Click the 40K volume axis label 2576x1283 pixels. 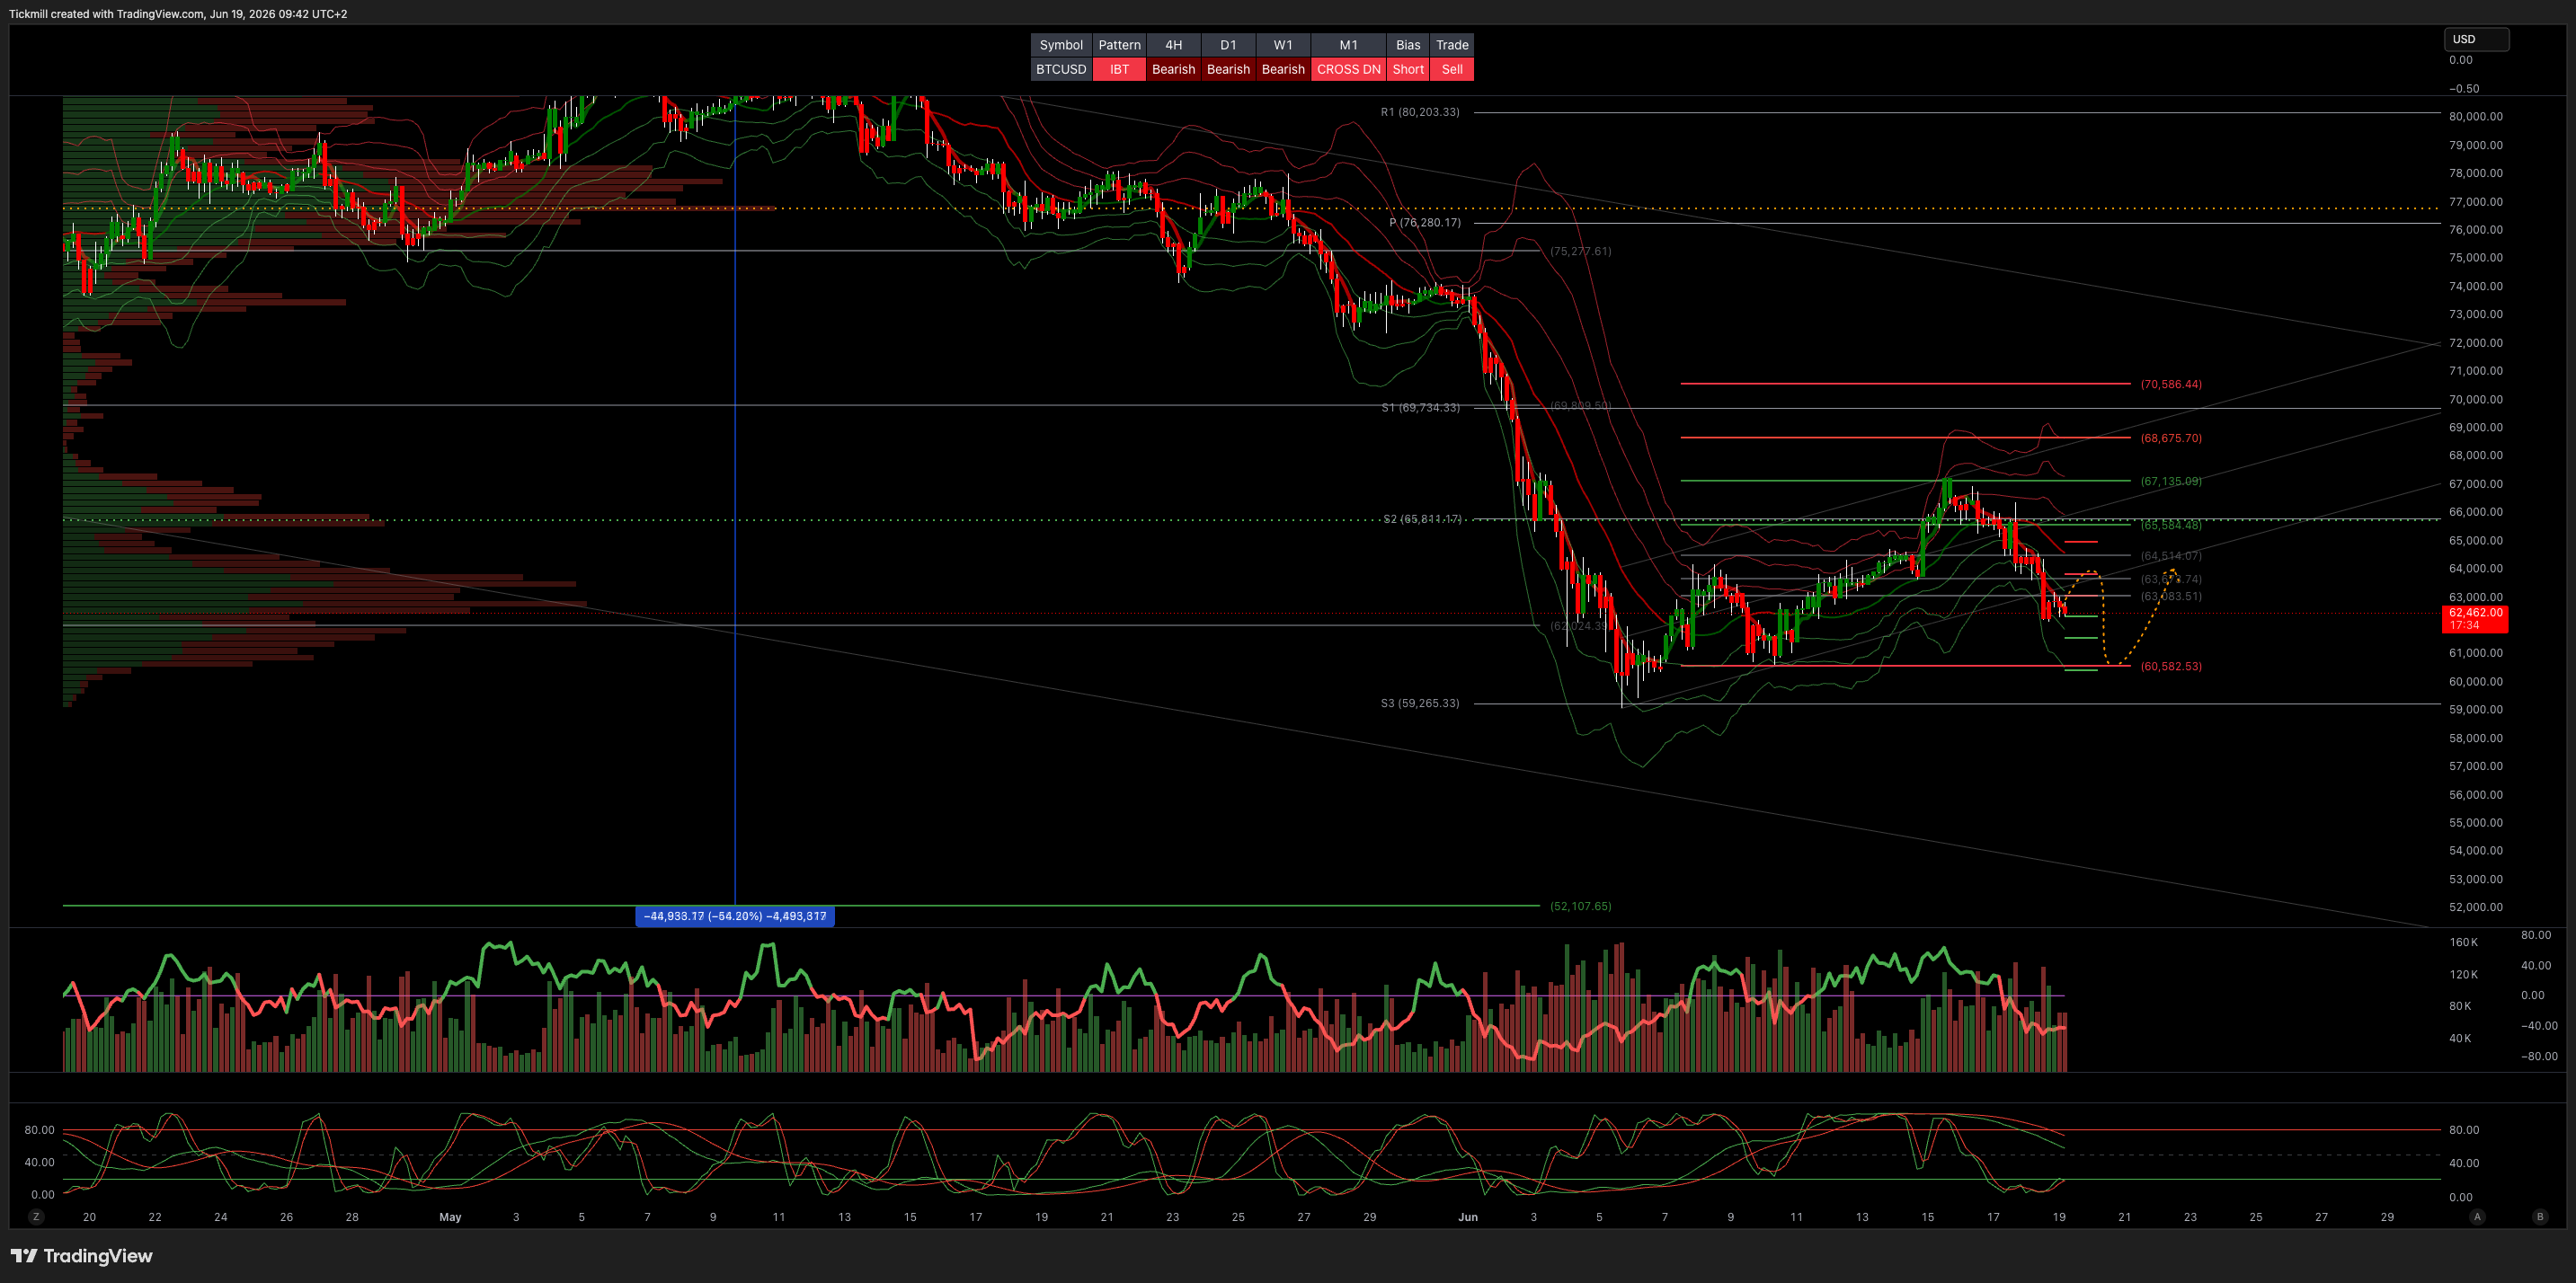tap(2460, 1039)
